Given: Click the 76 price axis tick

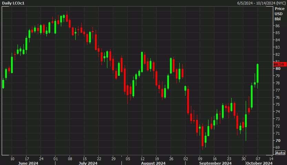Looking at the screenshot, I should [x=277, y=97].
